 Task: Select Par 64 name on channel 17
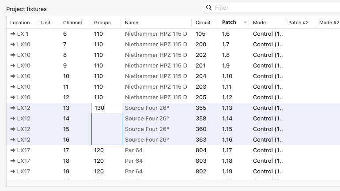tap(134, 150)
